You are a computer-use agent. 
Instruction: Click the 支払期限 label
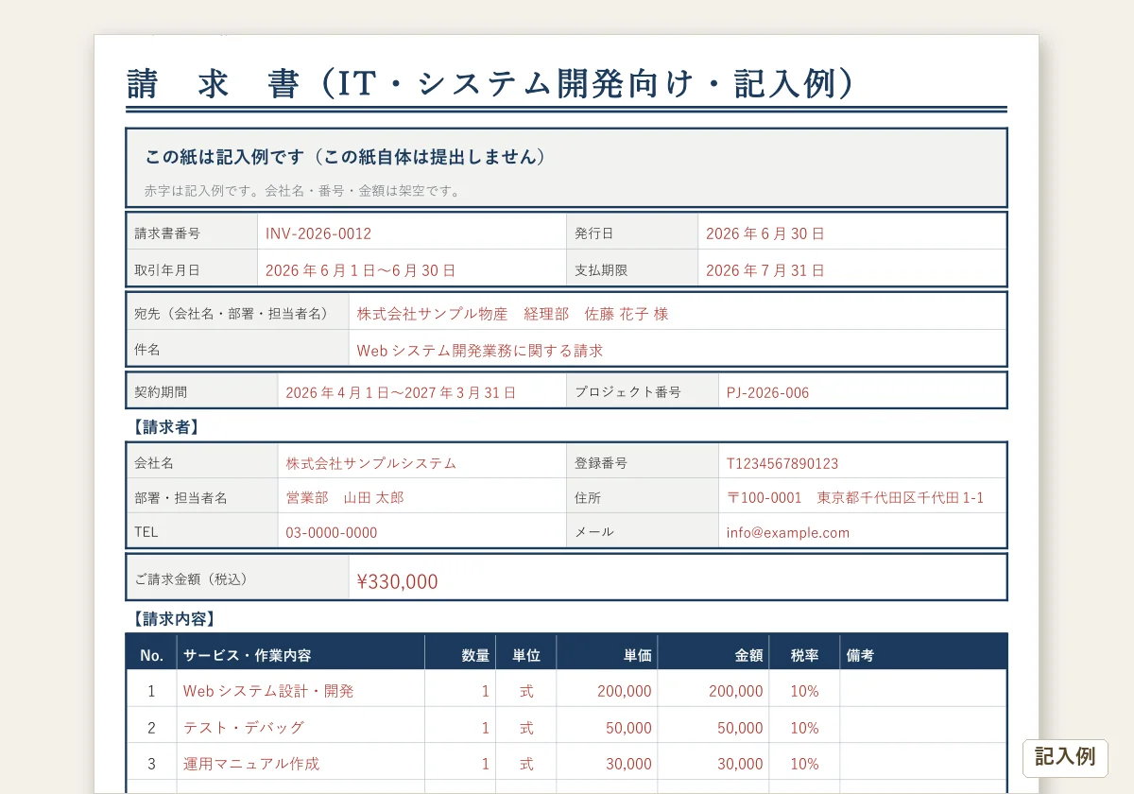(x=601, y=269)
